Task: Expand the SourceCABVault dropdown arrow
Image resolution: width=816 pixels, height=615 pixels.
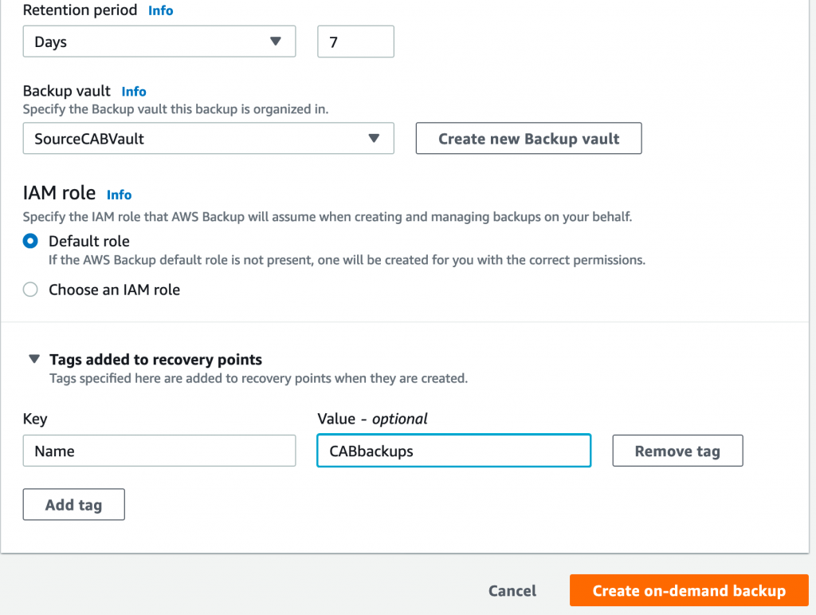Action: (373, 138)
